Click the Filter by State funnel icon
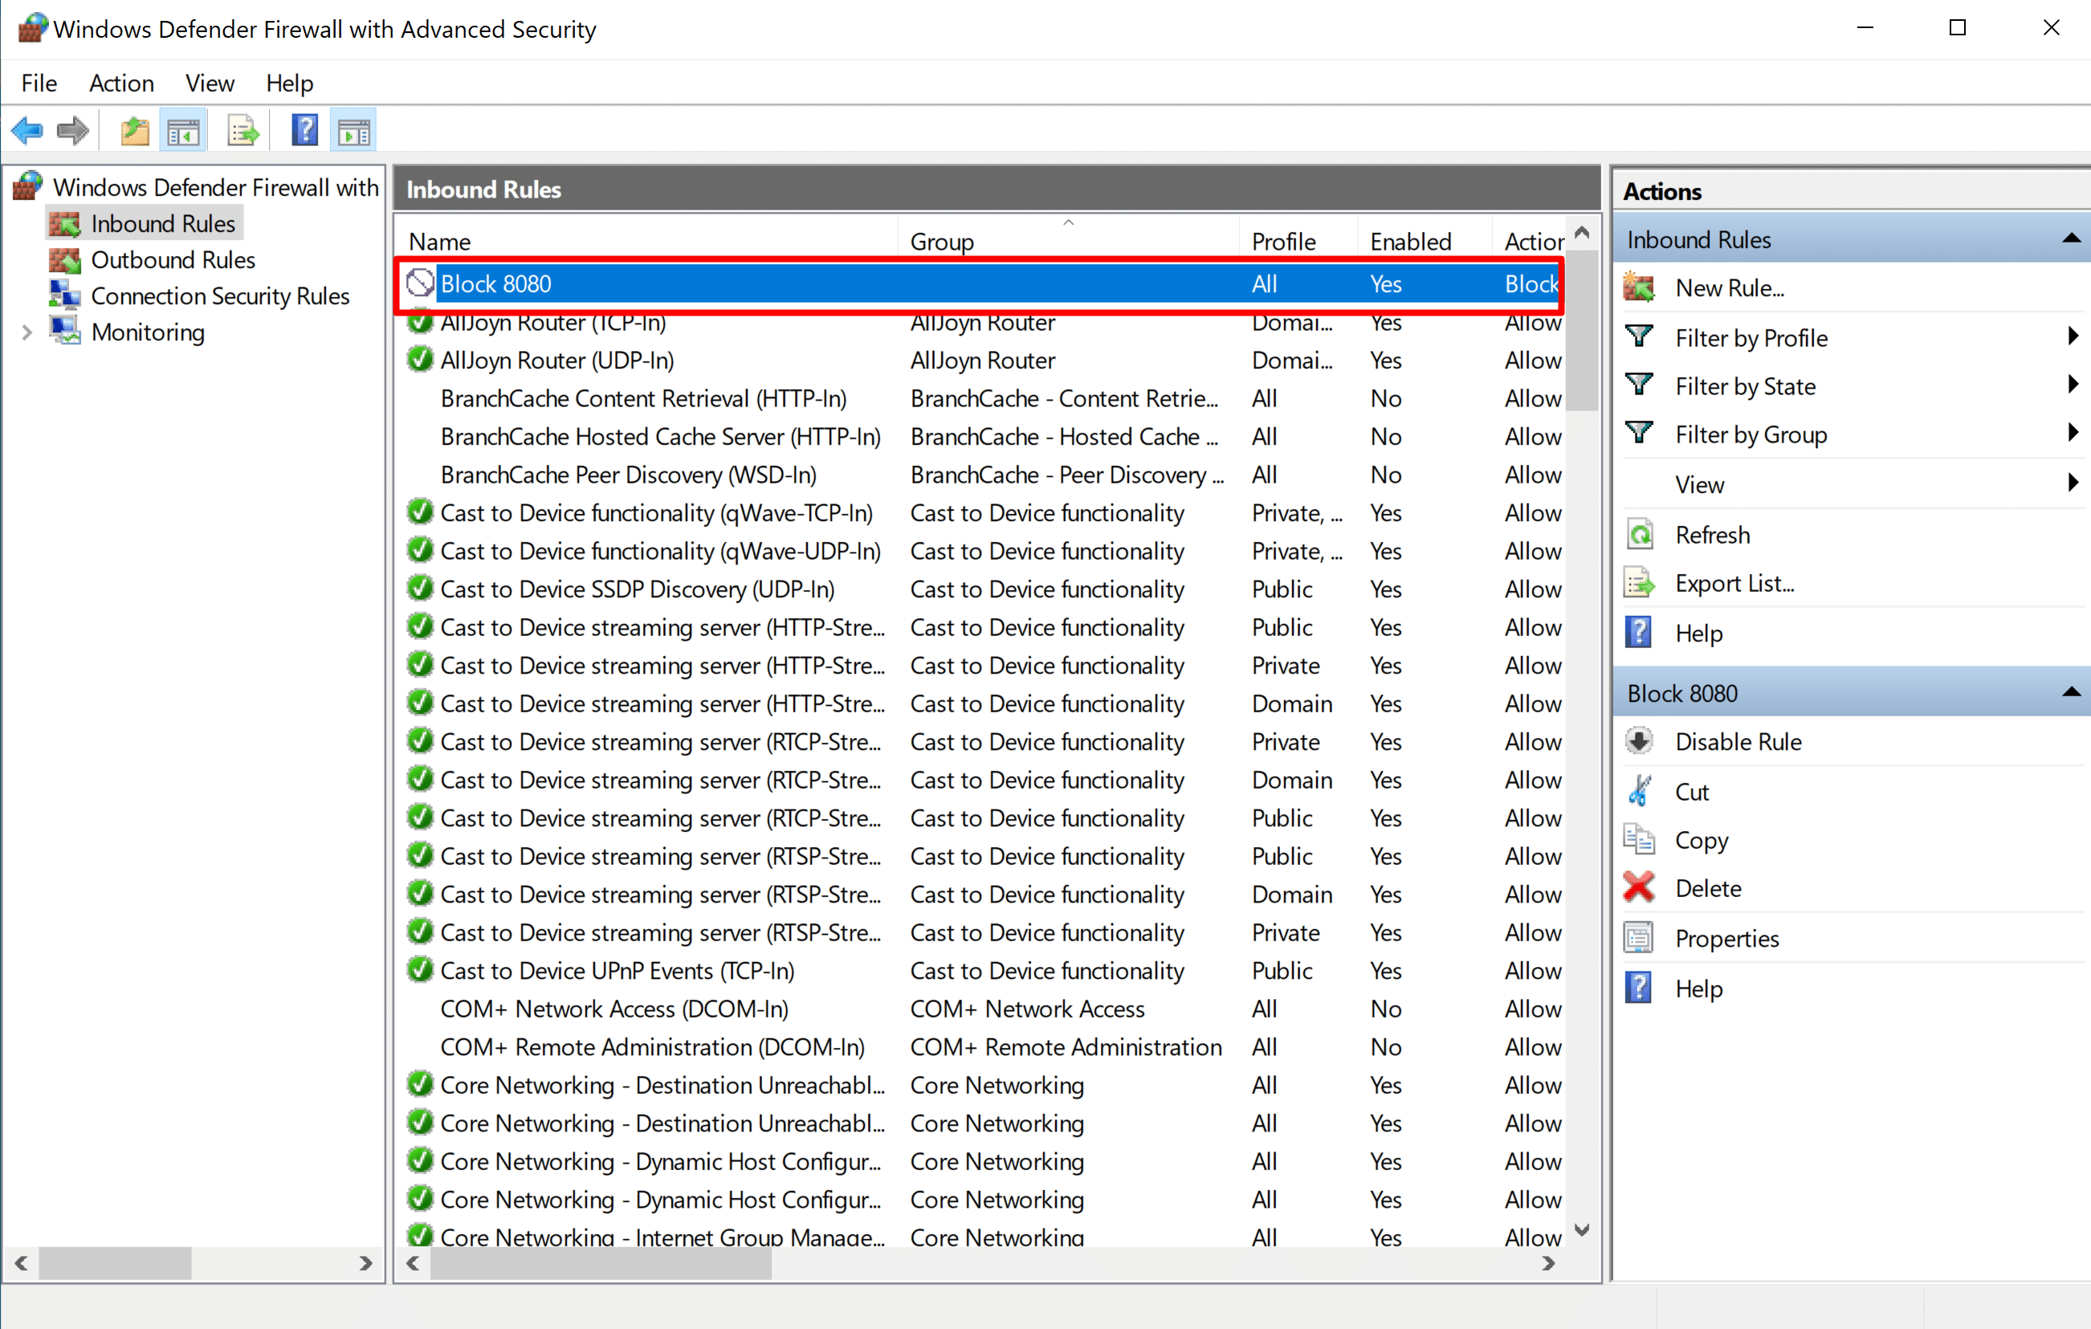This screenshot has height=1329, width=2091. pyautogui.click(x=1640, y=385)
